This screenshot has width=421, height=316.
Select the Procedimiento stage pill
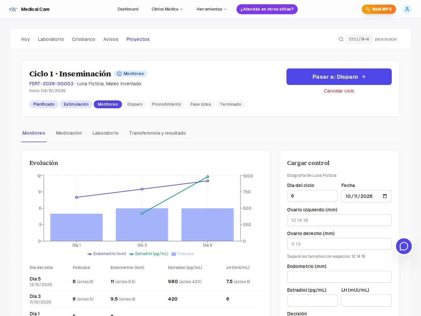click(x=166, y=104)
